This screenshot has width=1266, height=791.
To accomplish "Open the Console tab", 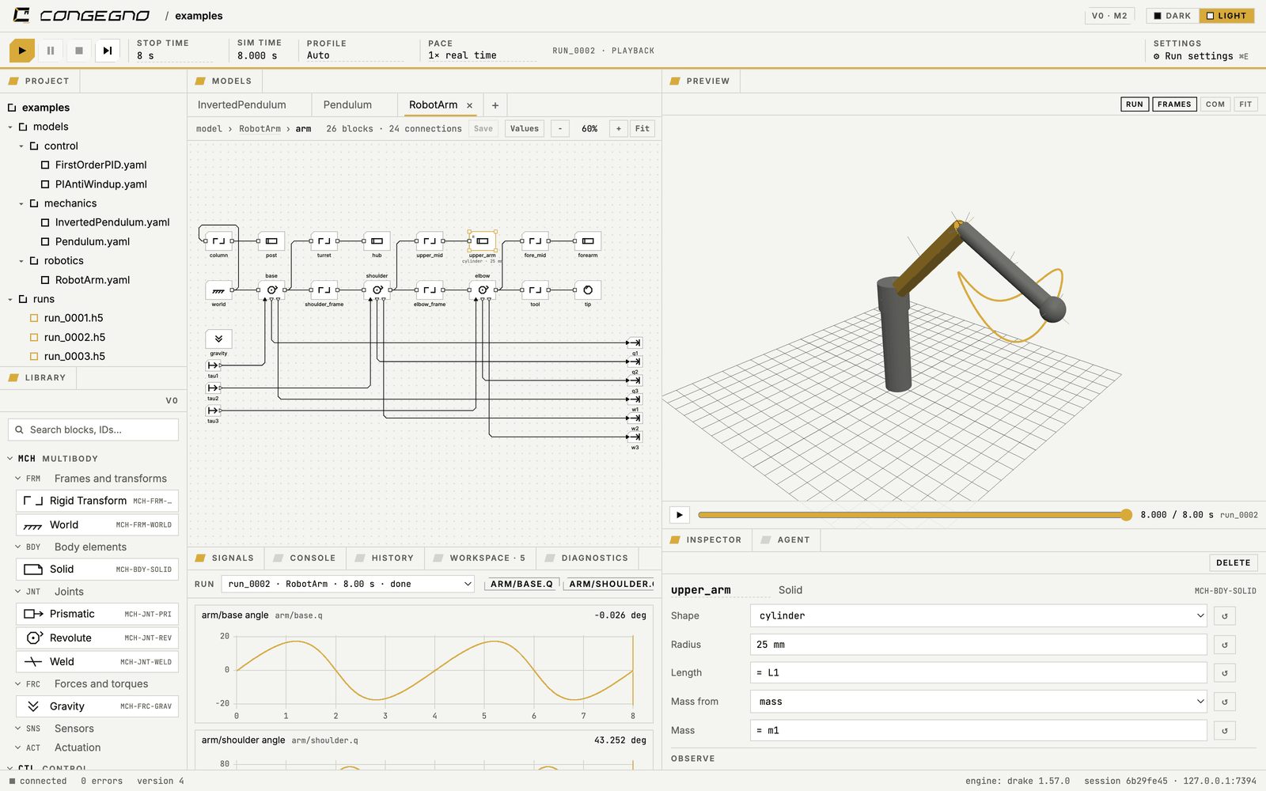I will (305, 558).
